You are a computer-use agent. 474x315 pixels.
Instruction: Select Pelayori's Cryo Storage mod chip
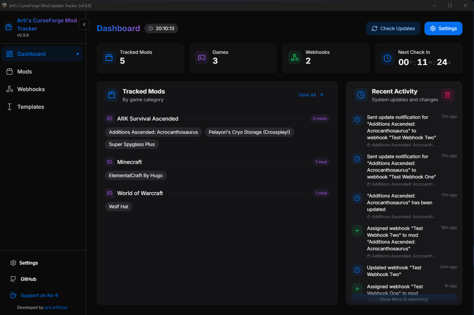point(250,132)
